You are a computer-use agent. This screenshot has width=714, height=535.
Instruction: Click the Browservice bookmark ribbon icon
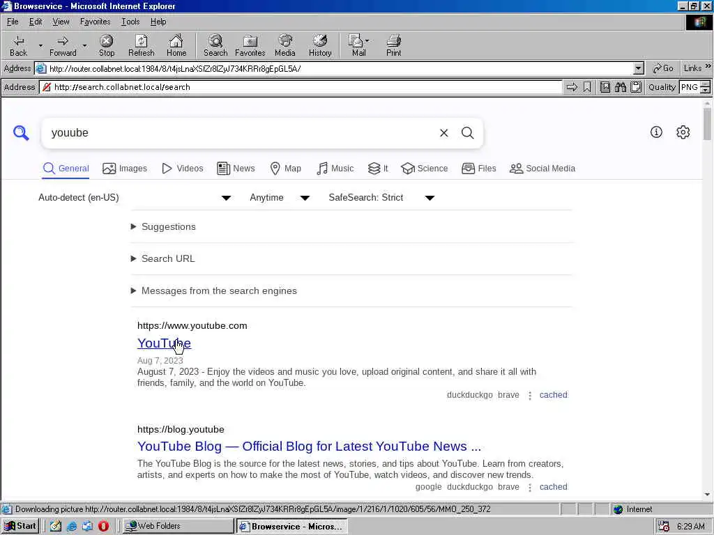[587, 87]
